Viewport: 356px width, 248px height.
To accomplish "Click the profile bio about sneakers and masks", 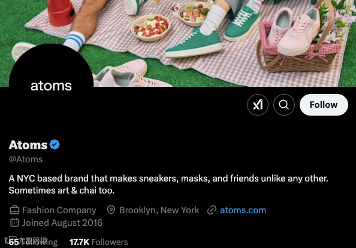I will [x=168, y=185].
